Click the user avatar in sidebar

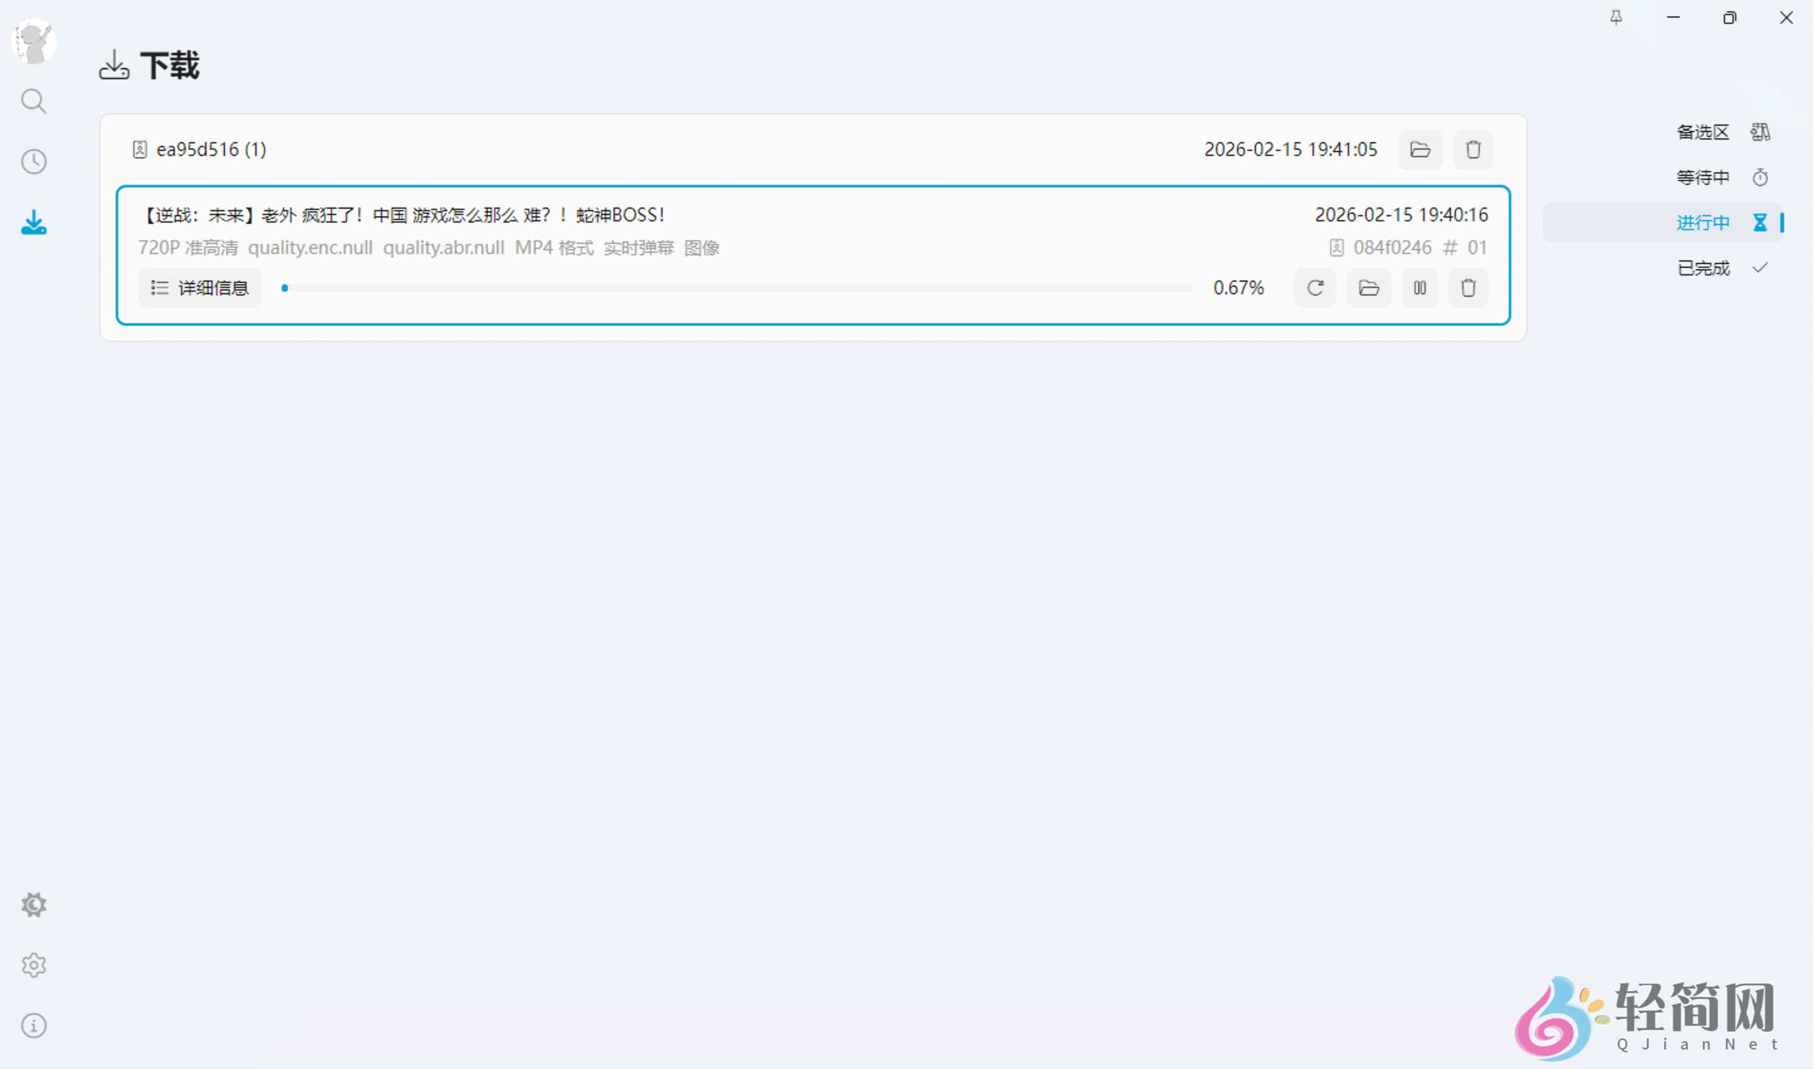click(x=34, y=41)
